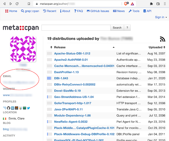Open the browser wallet icon
The width and height of the screenshot is (169, 141).
pyautogui.click(x=158, y=4)
